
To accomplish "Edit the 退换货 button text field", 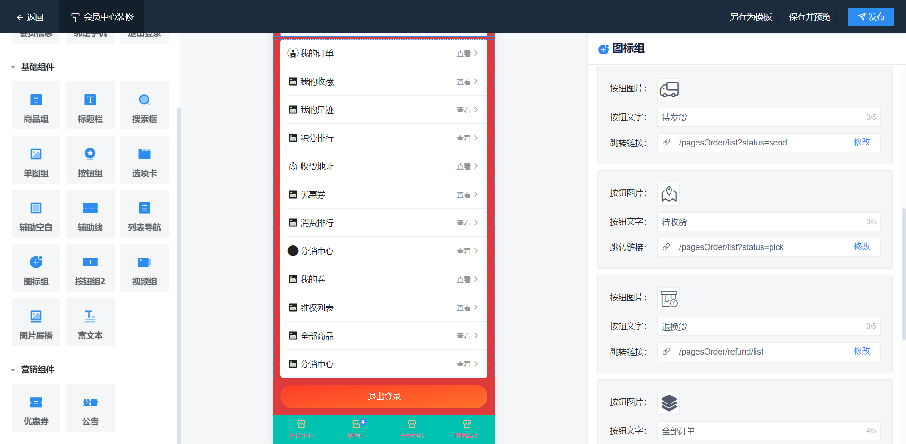I will click(768, 326).
